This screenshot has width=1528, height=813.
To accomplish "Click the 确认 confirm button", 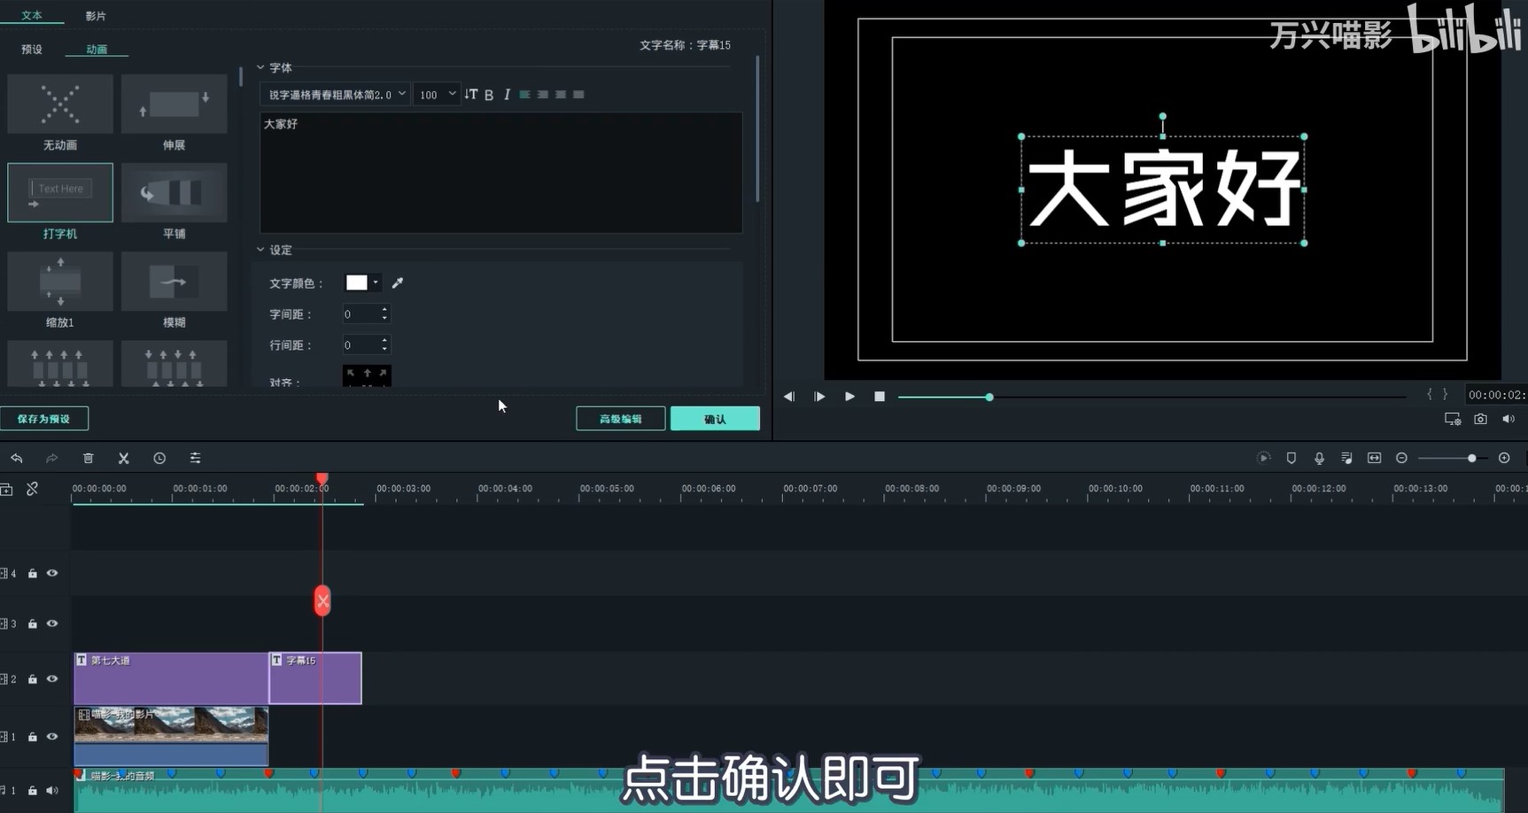I will (x=715, y=418).
